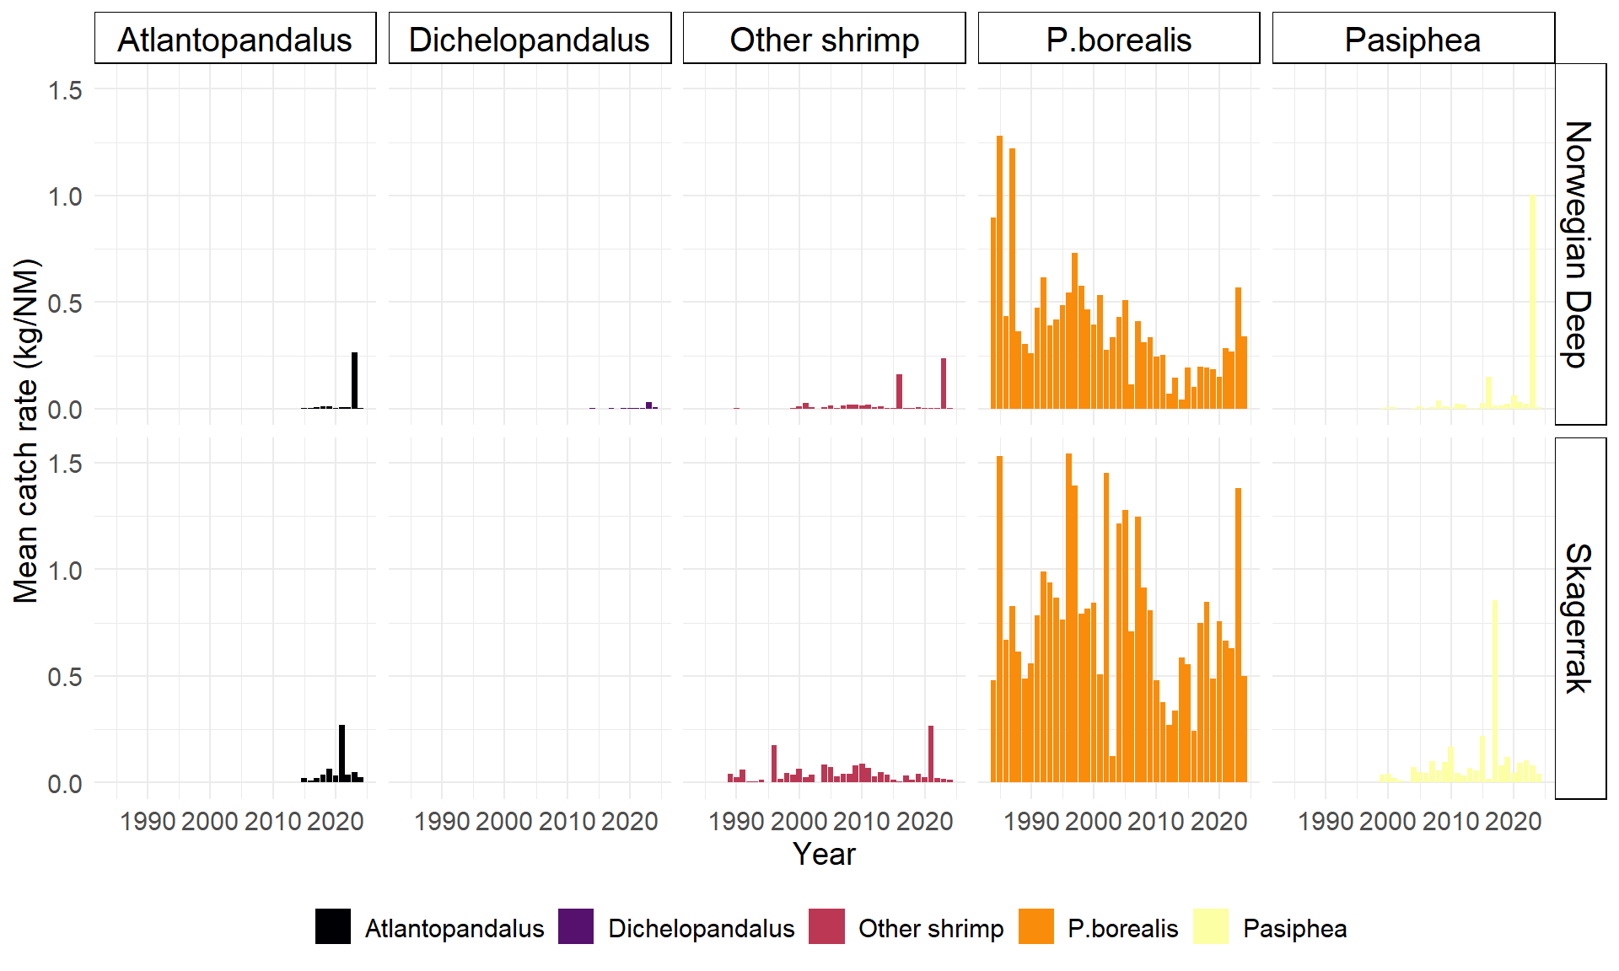The width and height of the screenshot is (1619, 971).
Task: Select the Atlantopandalus facet header
Action: pos(235,39)
